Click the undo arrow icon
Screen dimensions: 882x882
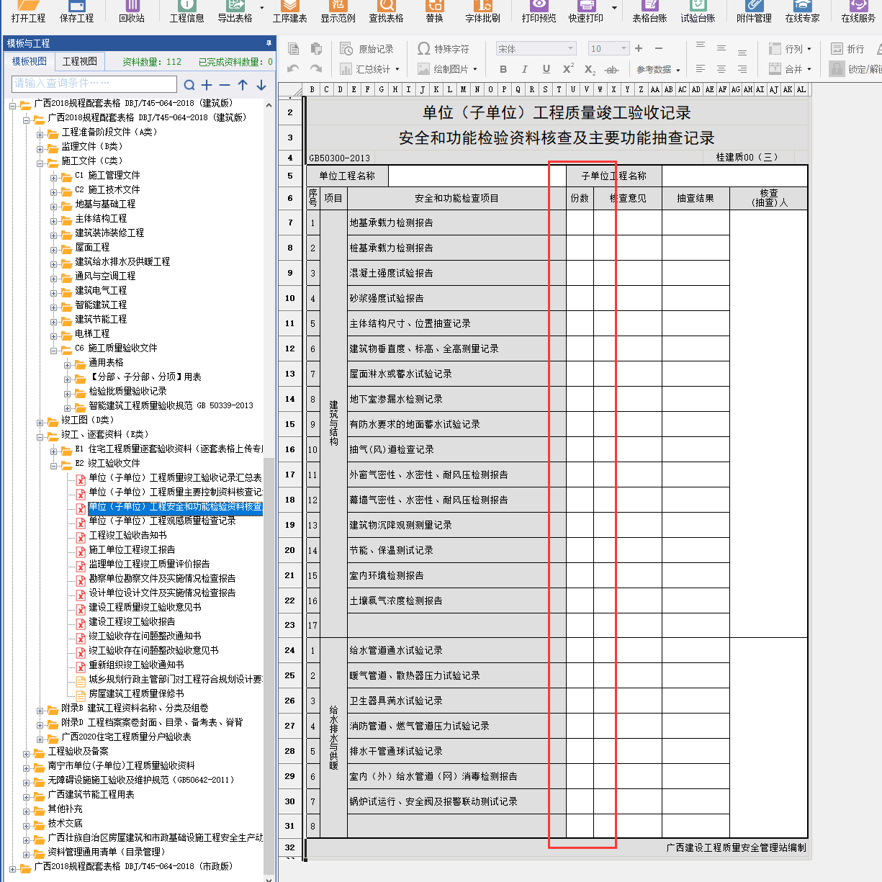click(x=293, y=69)
